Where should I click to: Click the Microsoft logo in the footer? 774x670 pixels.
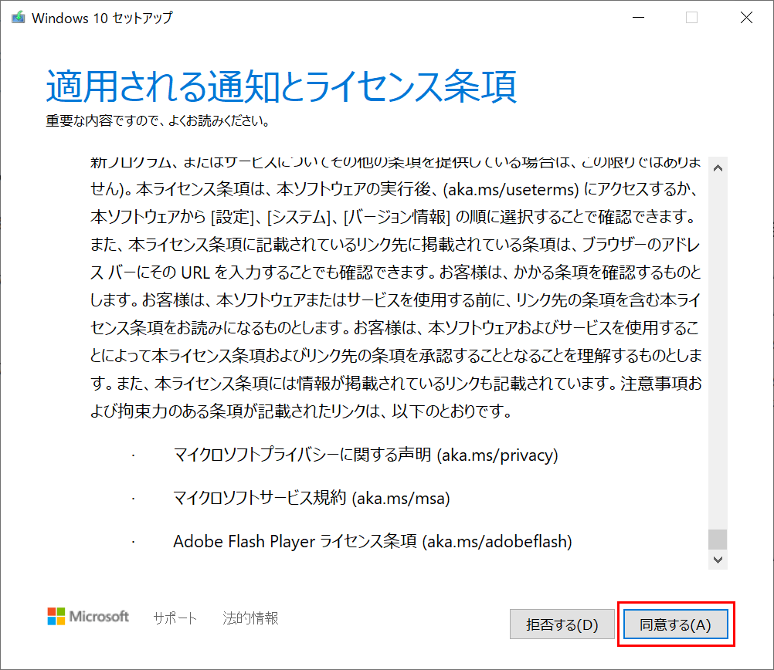88,617
